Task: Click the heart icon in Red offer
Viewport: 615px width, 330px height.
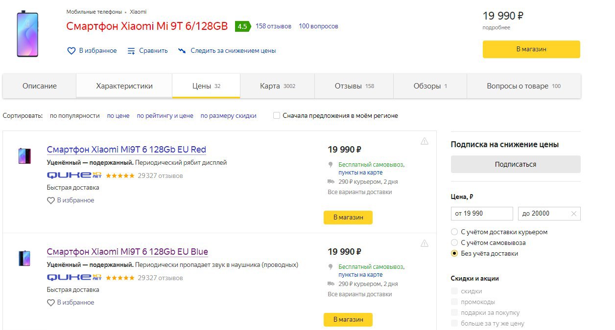Action: [x=51, y=200]
